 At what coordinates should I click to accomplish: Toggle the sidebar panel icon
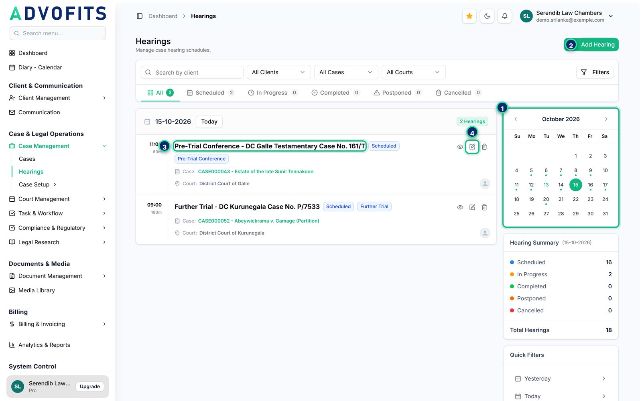tap(140, 16)
